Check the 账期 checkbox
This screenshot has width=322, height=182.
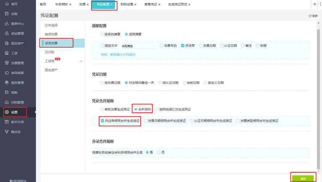tap(258, 46)
